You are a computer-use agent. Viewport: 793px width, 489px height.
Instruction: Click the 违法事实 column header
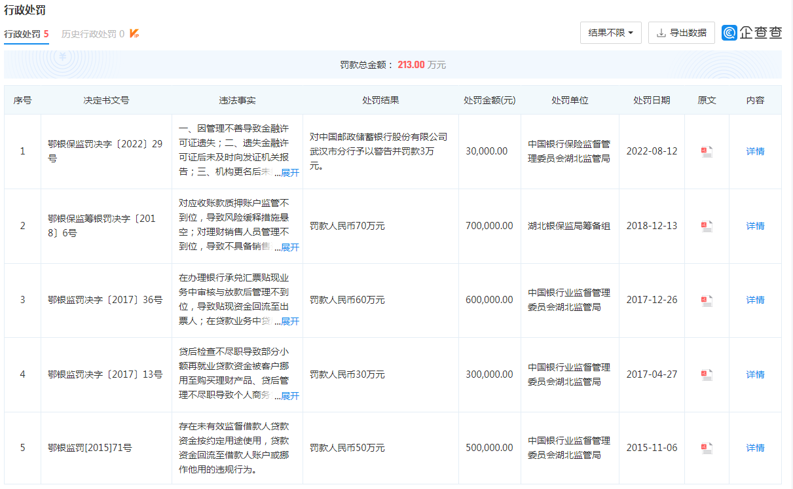pos(237,101)
